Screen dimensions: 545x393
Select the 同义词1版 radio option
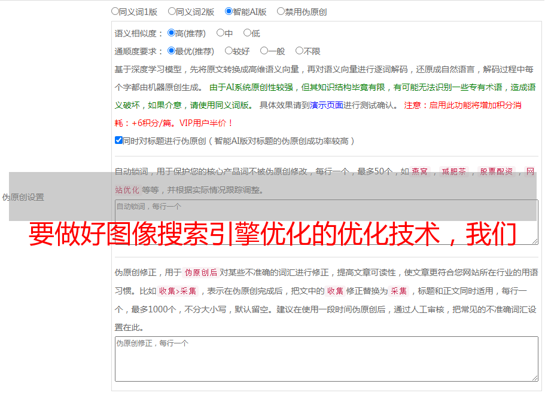point(115,11)
